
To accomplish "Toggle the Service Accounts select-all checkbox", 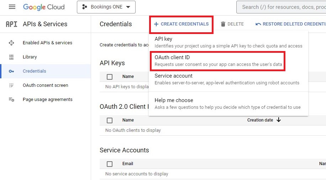I will (x=110, y=164).
